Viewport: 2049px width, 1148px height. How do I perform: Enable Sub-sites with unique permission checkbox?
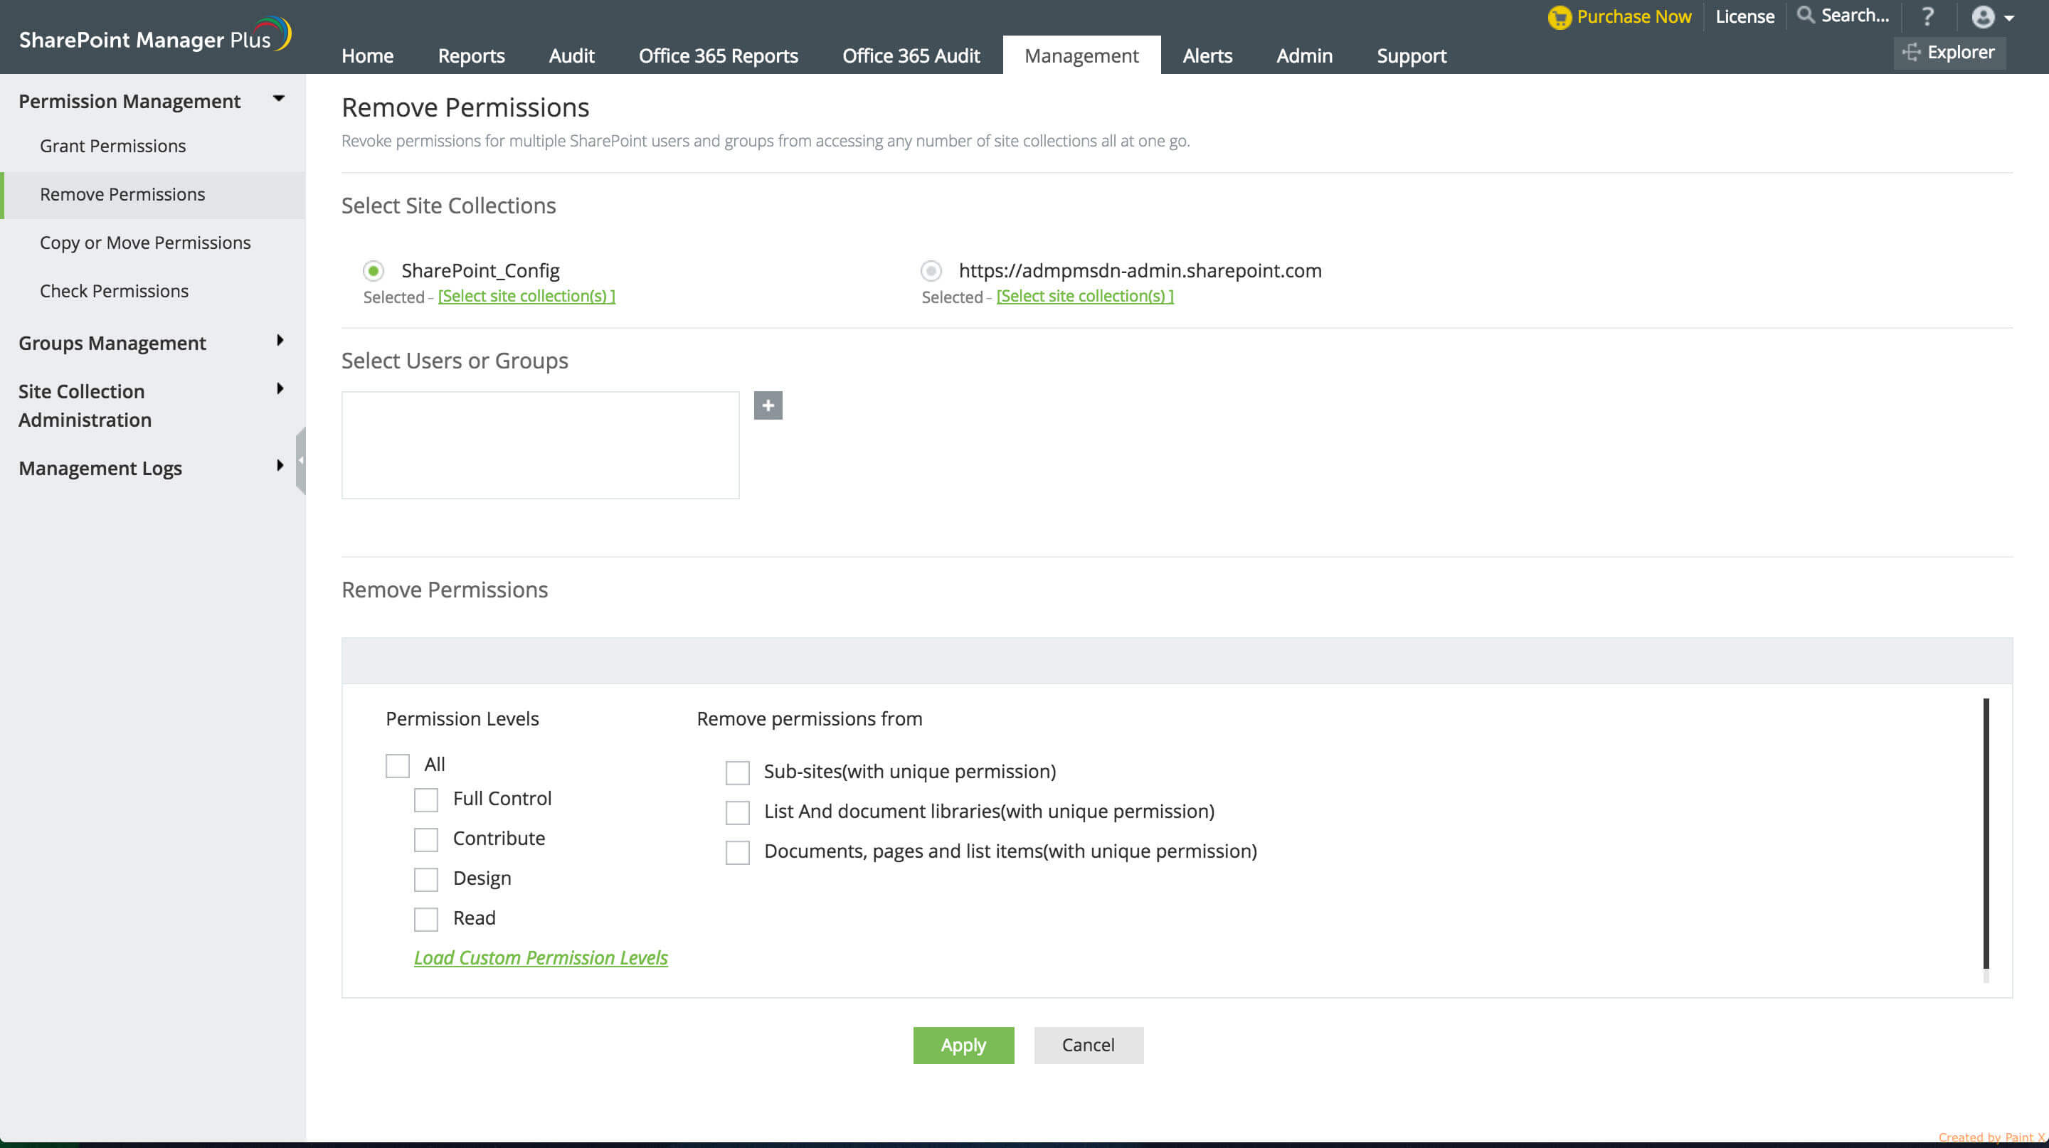click(737, 772)
